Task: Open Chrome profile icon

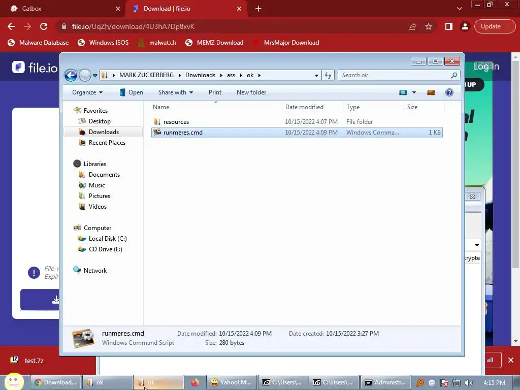Action: pos(465,26)
